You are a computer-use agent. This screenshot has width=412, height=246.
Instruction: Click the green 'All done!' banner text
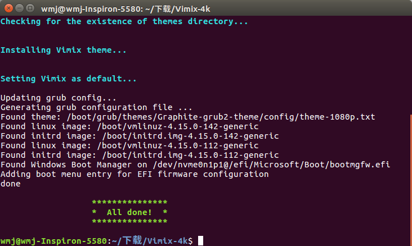[129, 212]
